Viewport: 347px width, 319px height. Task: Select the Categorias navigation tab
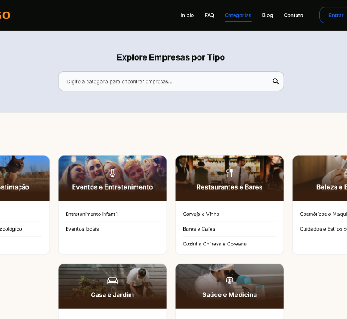tap(238, 15)
